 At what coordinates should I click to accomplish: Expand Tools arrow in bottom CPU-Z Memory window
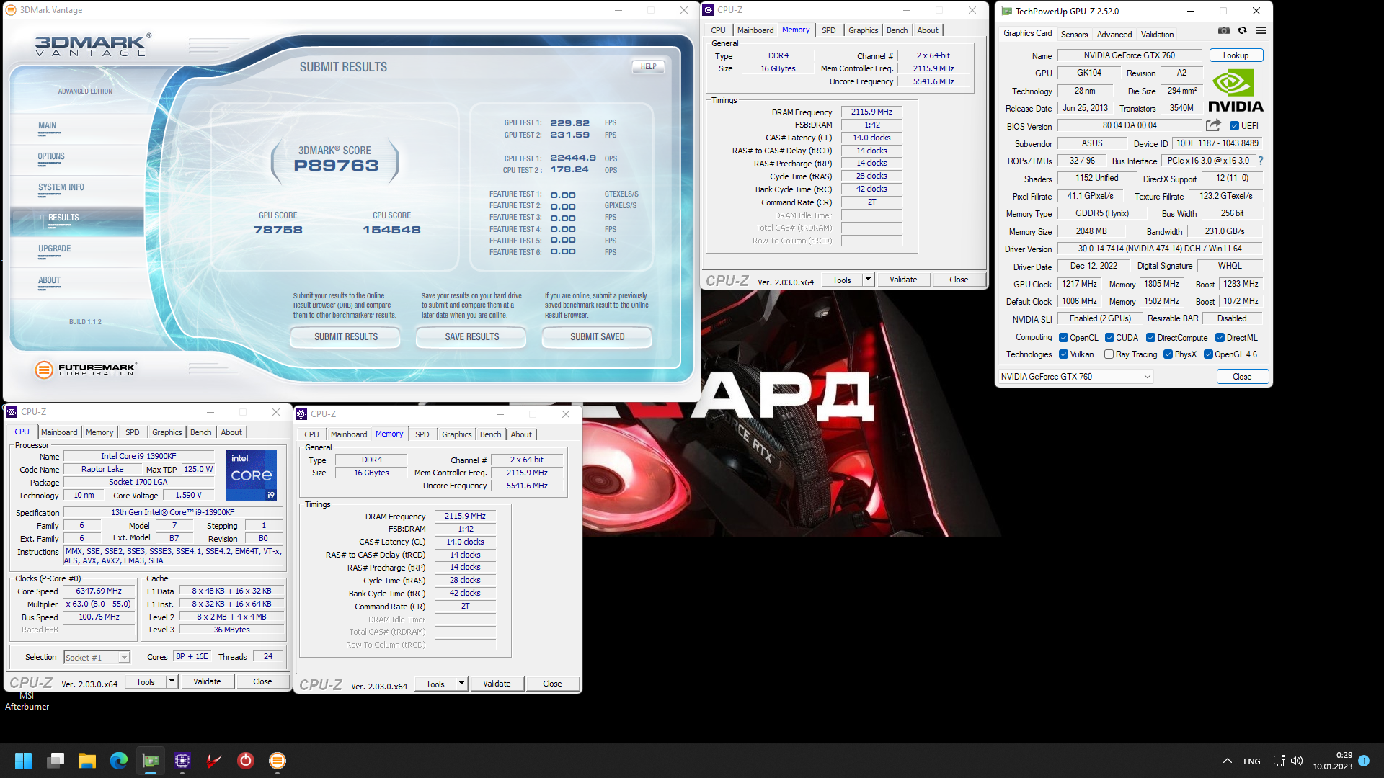click(x=461, y=684)
